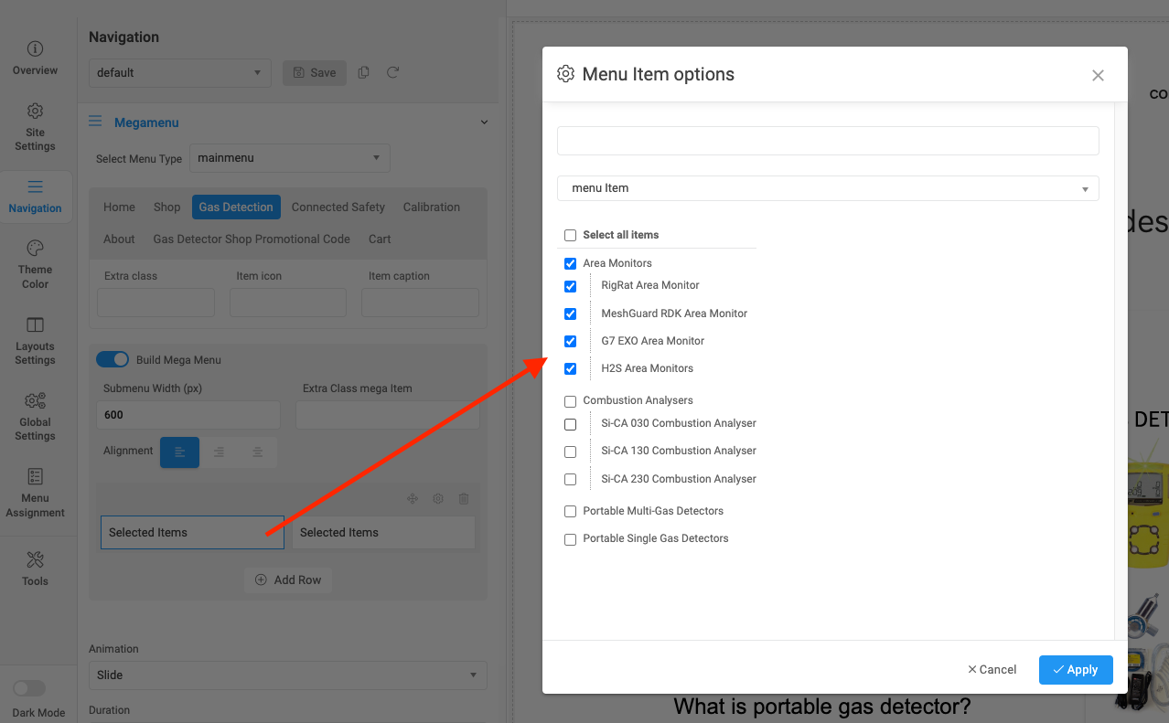Click the copy icon beside Save
Screen dimensions: 1169x723
(364, 72)
